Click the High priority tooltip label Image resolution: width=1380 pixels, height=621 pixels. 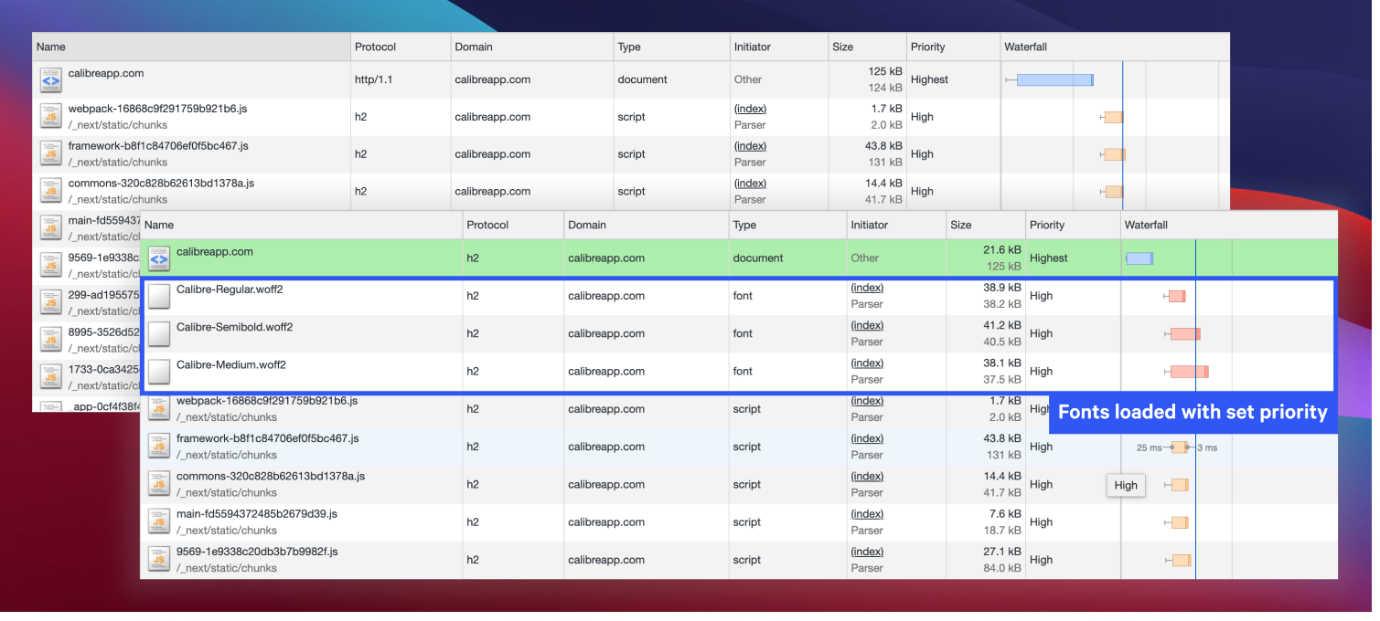1126,485
